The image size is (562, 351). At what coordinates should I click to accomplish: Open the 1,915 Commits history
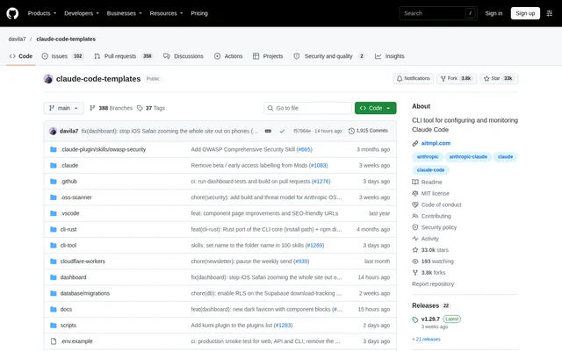[368, 131]
